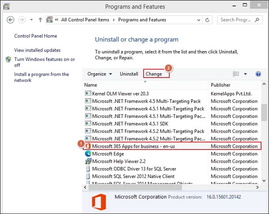Select the Microsoft Edge icon
269x214 pixels.
coord(88,153)
